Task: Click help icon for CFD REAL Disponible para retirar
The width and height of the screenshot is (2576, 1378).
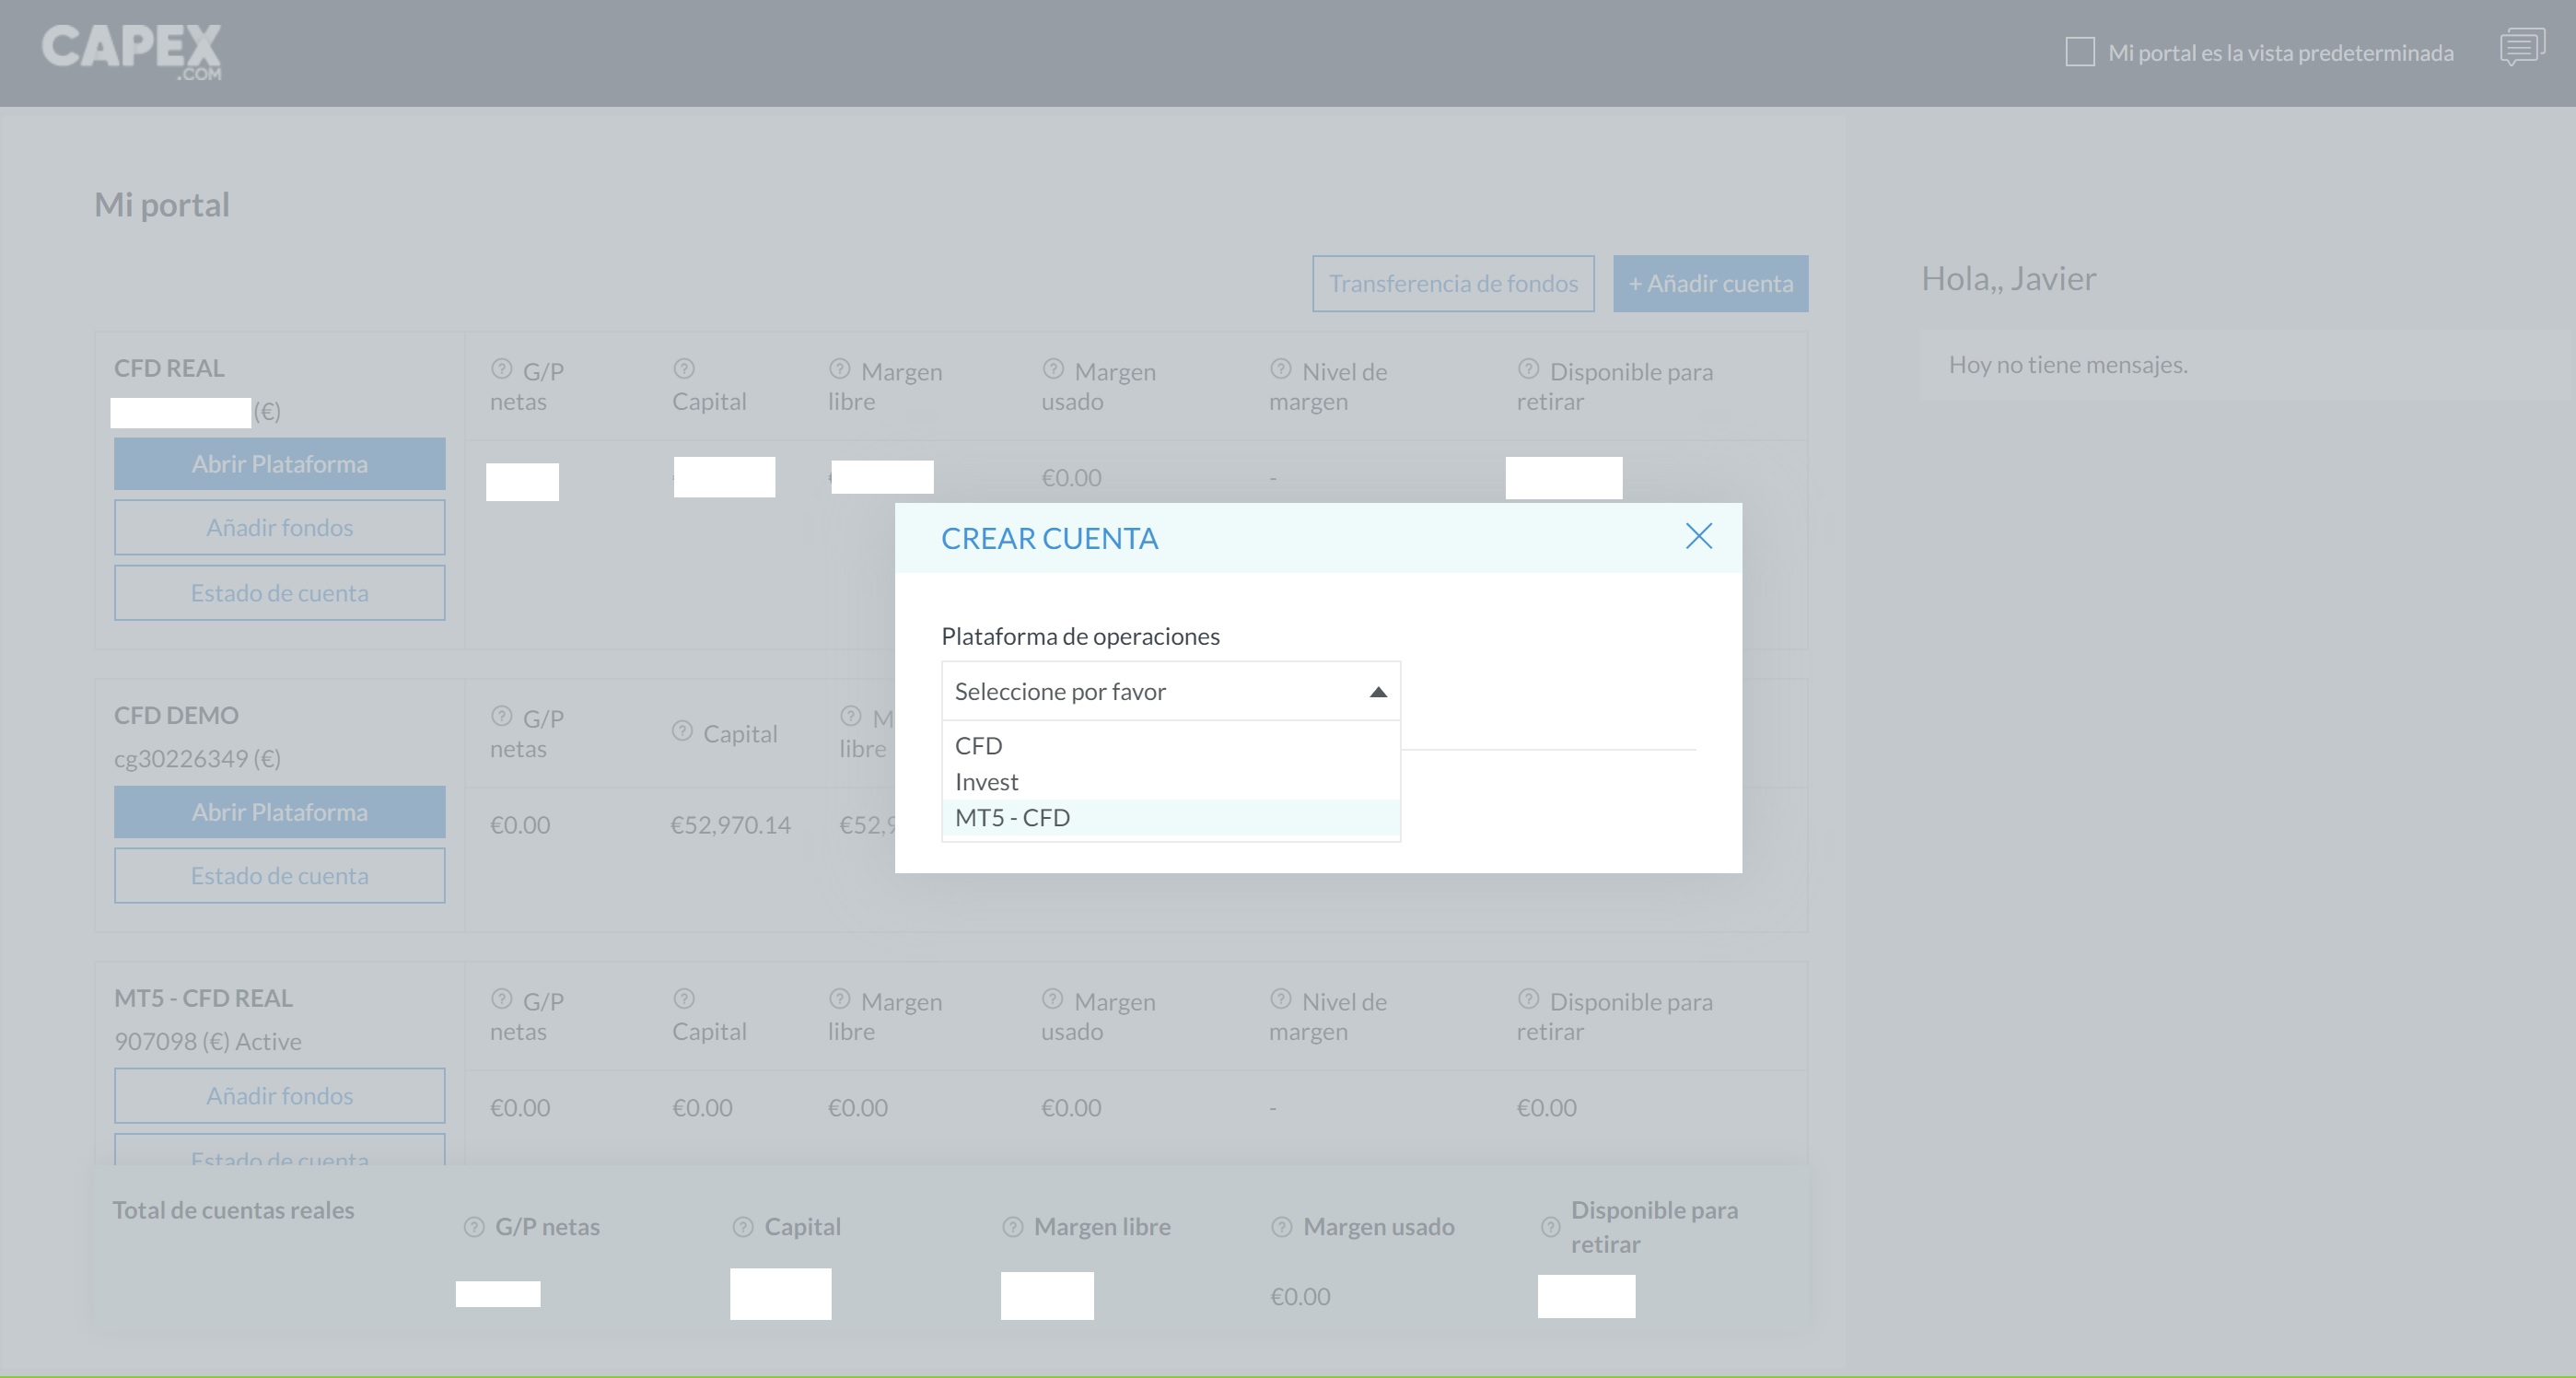Action: point(1528,369)
